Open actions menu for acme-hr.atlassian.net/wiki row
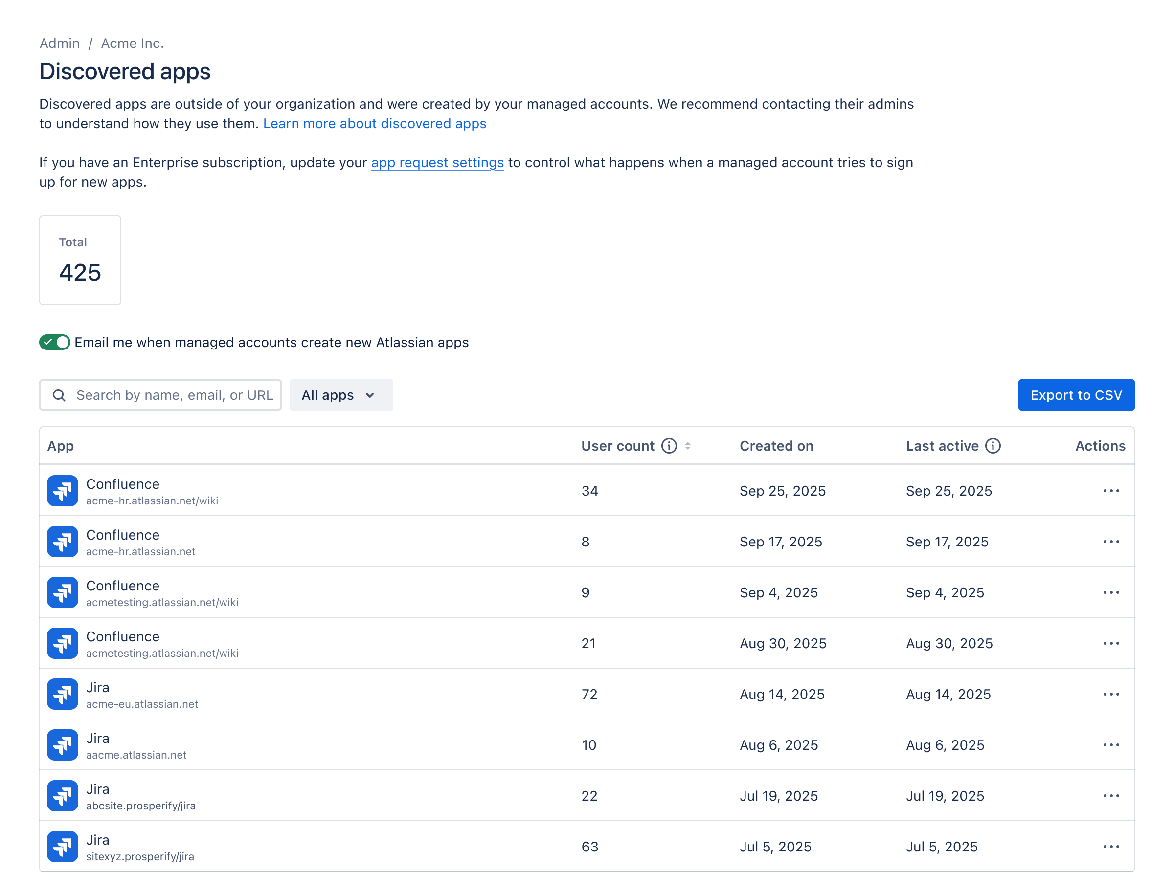Screen dimensions: 1174x872 1111,491
